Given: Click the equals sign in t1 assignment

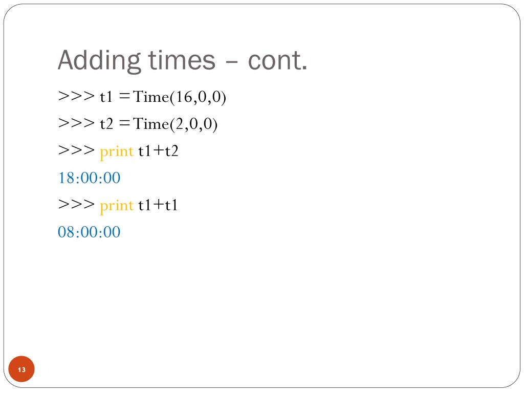Looking at the screenshot, I should pos(124,97).
